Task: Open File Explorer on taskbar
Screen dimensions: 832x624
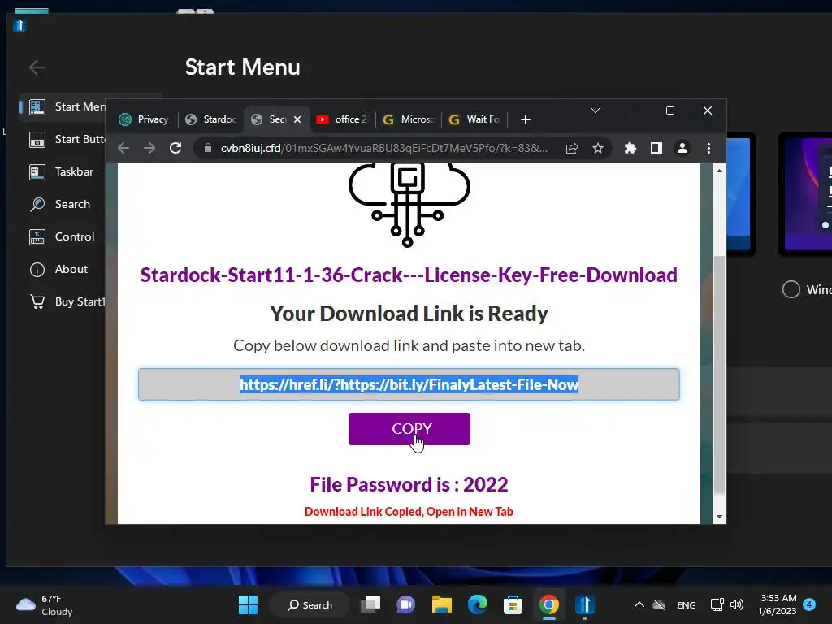Action: [441, 604]
